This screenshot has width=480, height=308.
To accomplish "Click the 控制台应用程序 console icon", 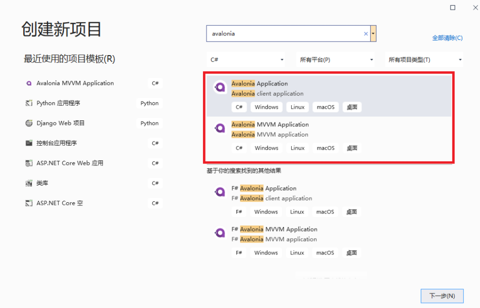I will tap(29, 143).
